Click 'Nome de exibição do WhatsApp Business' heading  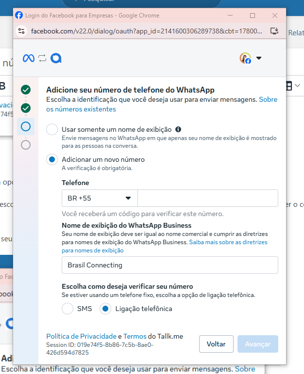tap(127, 225)
